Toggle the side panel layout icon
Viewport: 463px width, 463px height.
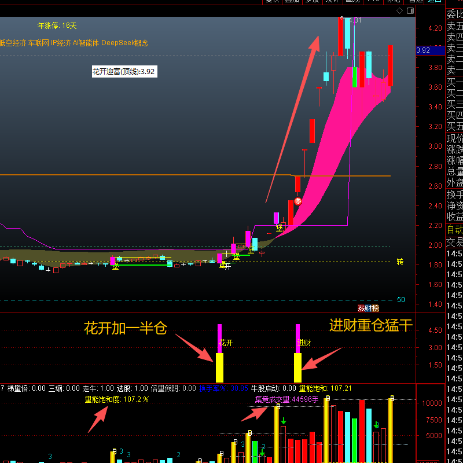(410, 11)
